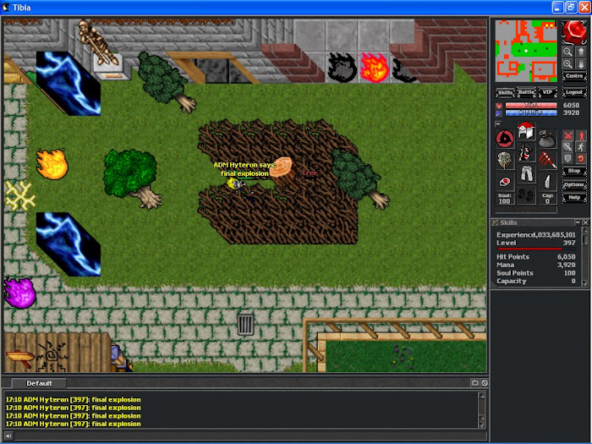Click the Skills window scrollbar thumb
592x444 pixels.
click(585, 239)
